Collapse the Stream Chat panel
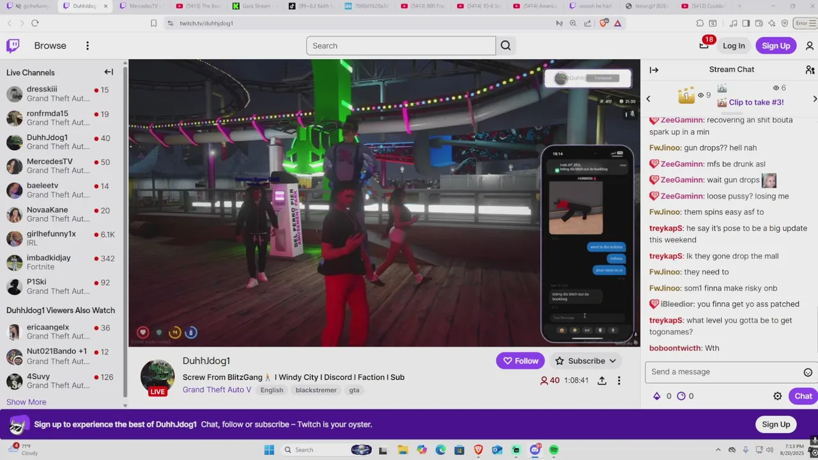This screenshot has width=818, height=460. [654, 70]
